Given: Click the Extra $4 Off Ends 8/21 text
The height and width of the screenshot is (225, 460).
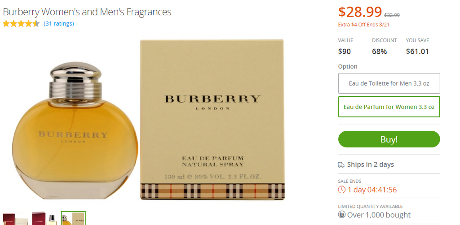Looking at the screenshot, I should coord(364,25).
